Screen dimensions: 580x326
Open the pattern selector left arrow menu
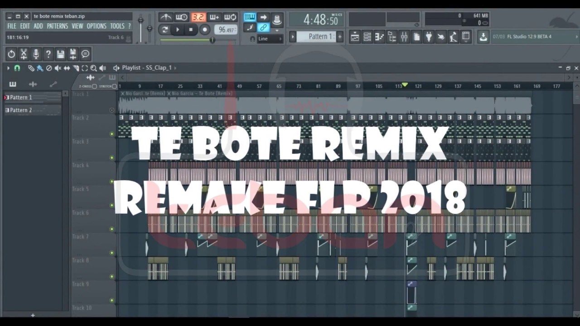[293, 37]
